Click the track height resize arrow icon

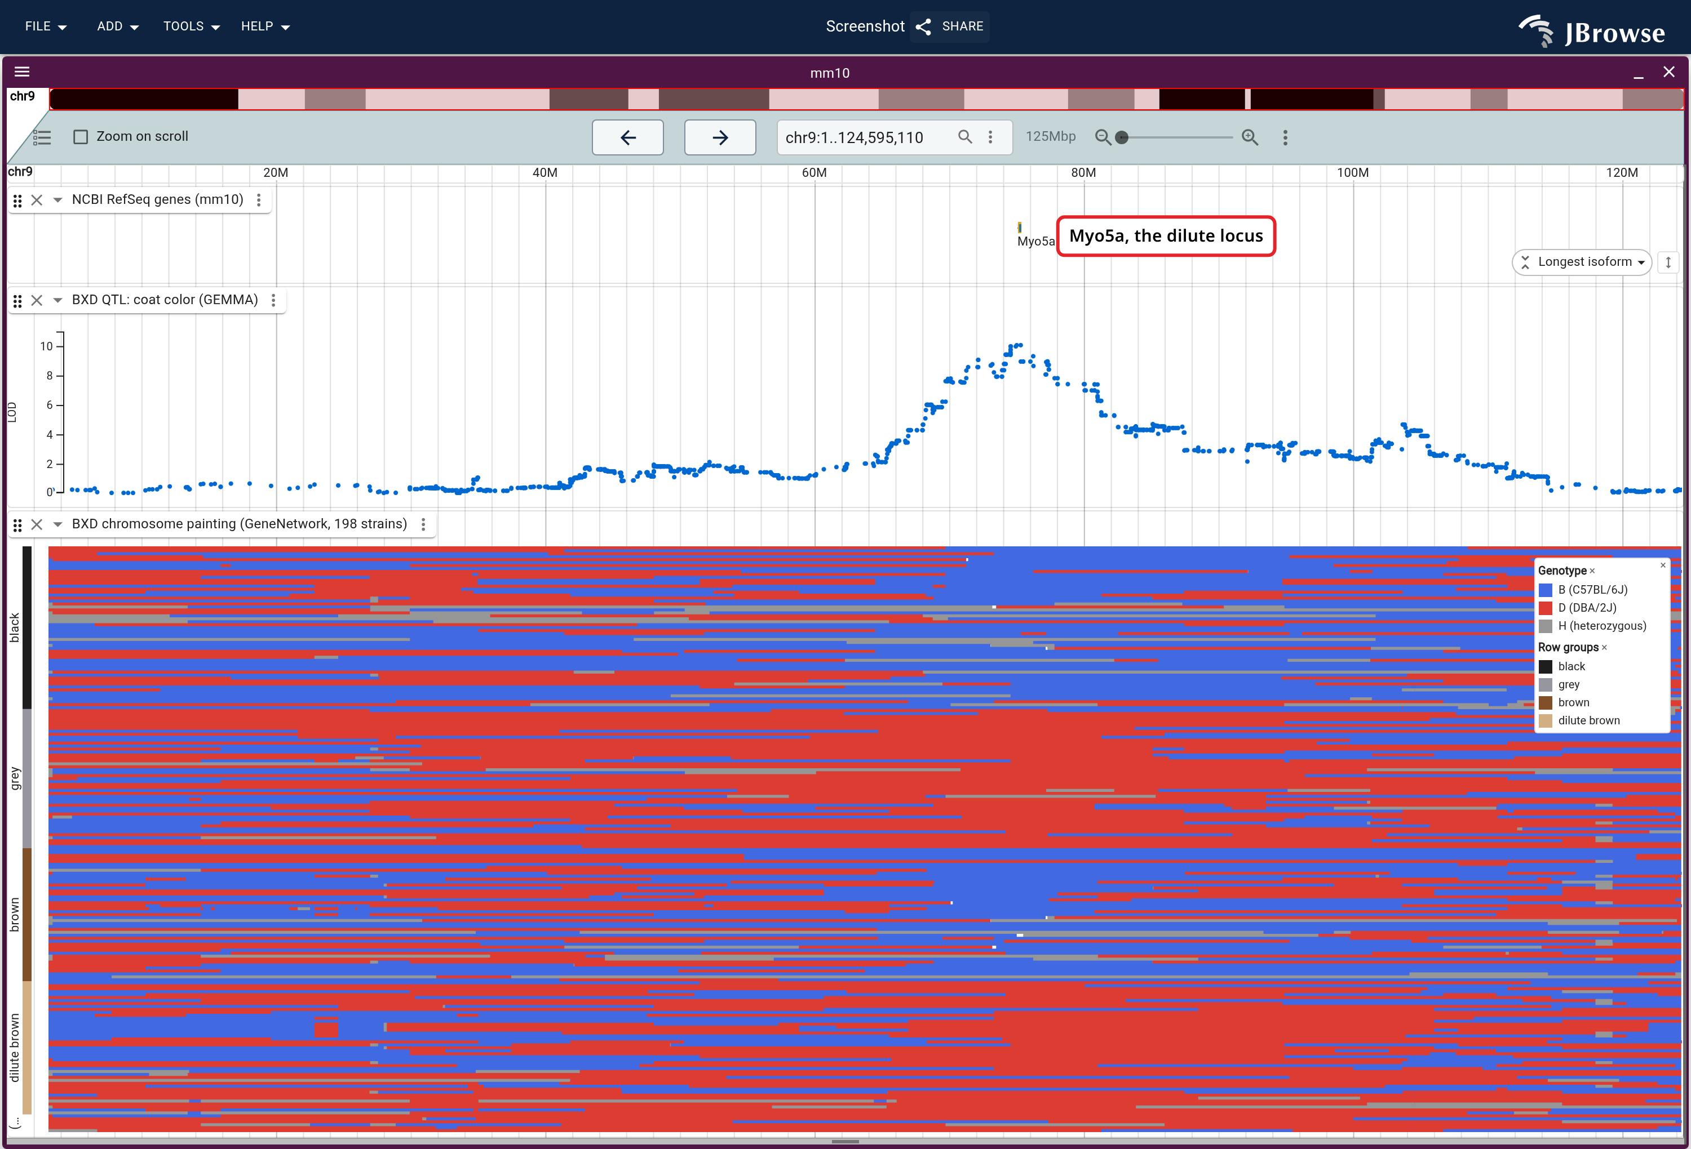pyautogui.click(x=1668, y=262)
